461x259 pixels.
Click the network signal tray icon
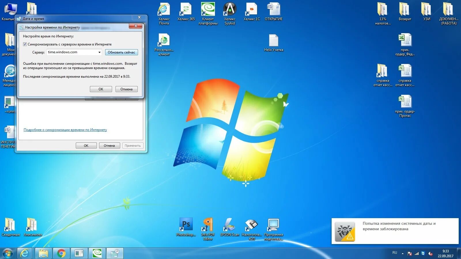pyautogui.click(x=417, y=254)
